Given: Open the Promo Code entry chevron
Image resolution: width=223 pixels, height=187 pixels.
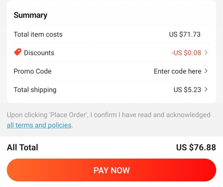Looking at the screenshot, I should (x=206, y=71).
